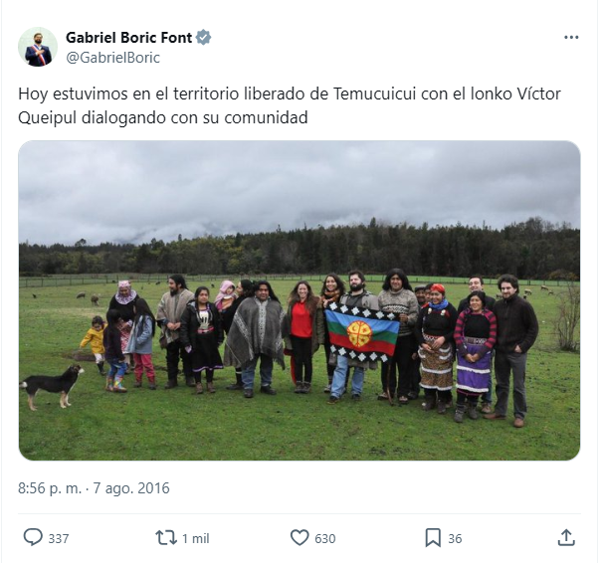Select the tweet text about Temucuicui

click(x=290, y=105)
